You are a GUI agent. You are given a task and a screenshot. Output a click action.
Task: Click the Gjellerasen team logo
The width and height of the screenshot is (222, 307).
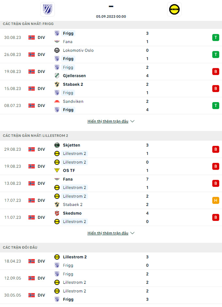click(56, 76)
